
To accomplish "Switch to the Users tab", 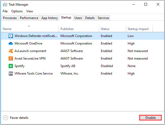I will (x=78, y=18).
